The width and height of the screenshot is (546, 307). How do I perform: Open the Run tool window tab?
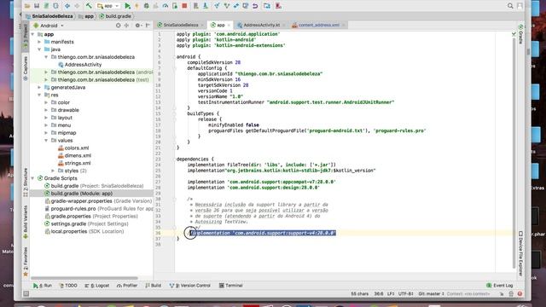click(43, 286)
